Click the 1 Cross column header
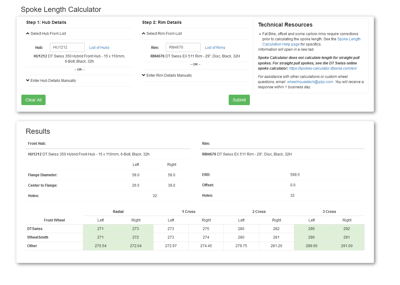400x285 pixels. (x=189, y=212)
